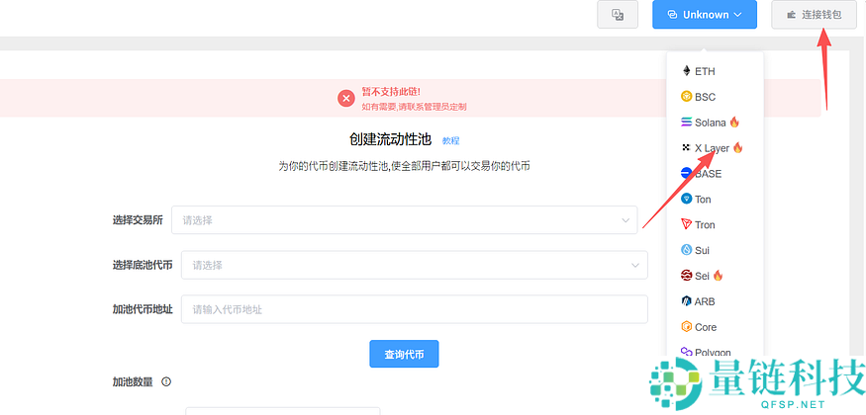Click the Core orange hexagon icon
Screen dimensions: 866x415
(x=687, y=327)
